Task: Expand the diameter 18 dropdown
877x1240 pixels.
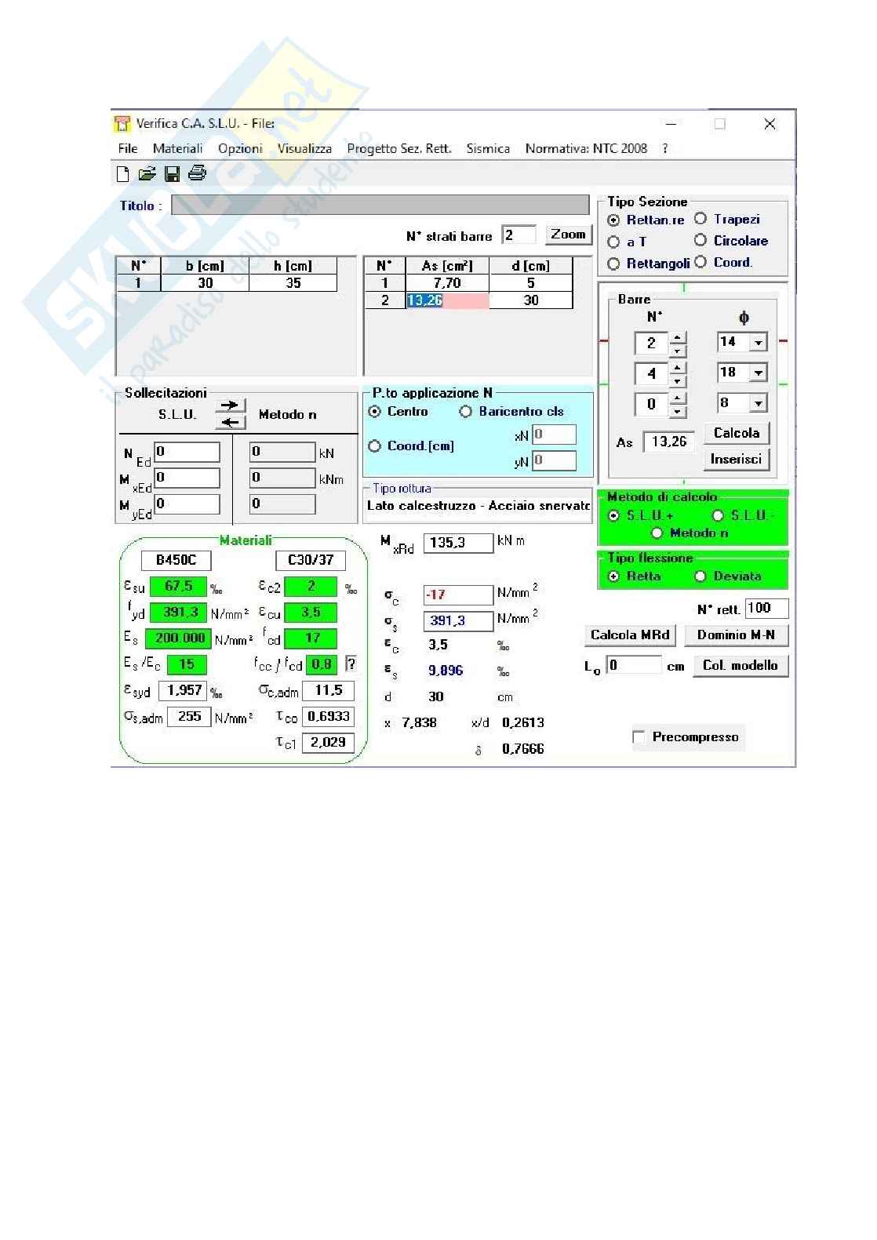Action: click(x=758, y=373)
